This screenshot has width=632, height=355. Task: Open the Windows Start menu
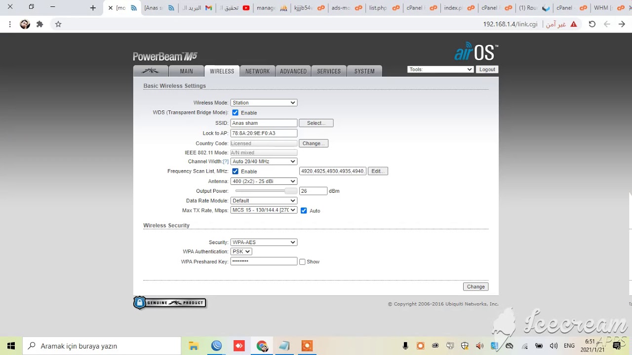click(11, 346)
